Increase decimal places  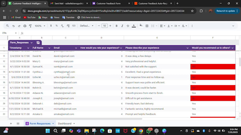click(68, 26)
